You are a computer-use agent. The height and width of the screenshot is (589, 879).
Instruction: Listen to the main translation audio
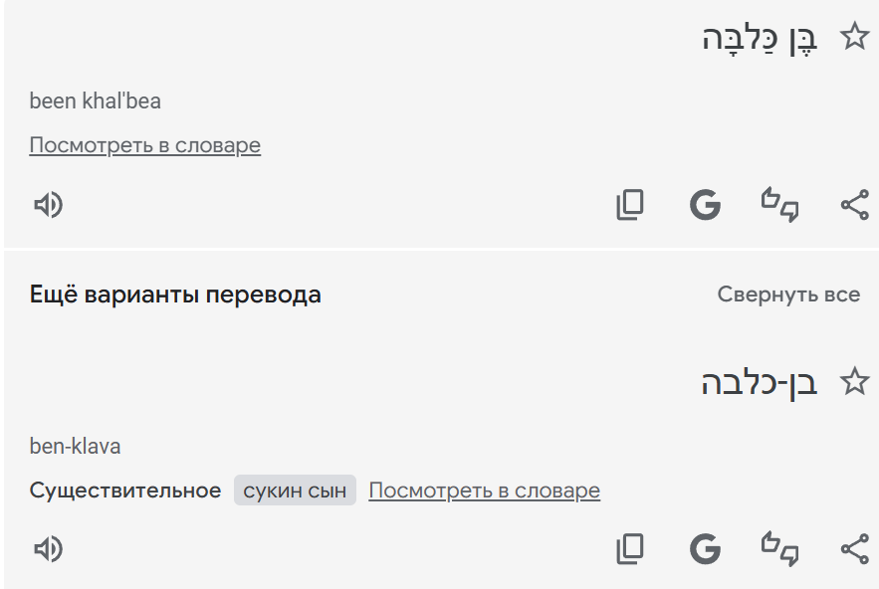48,205
